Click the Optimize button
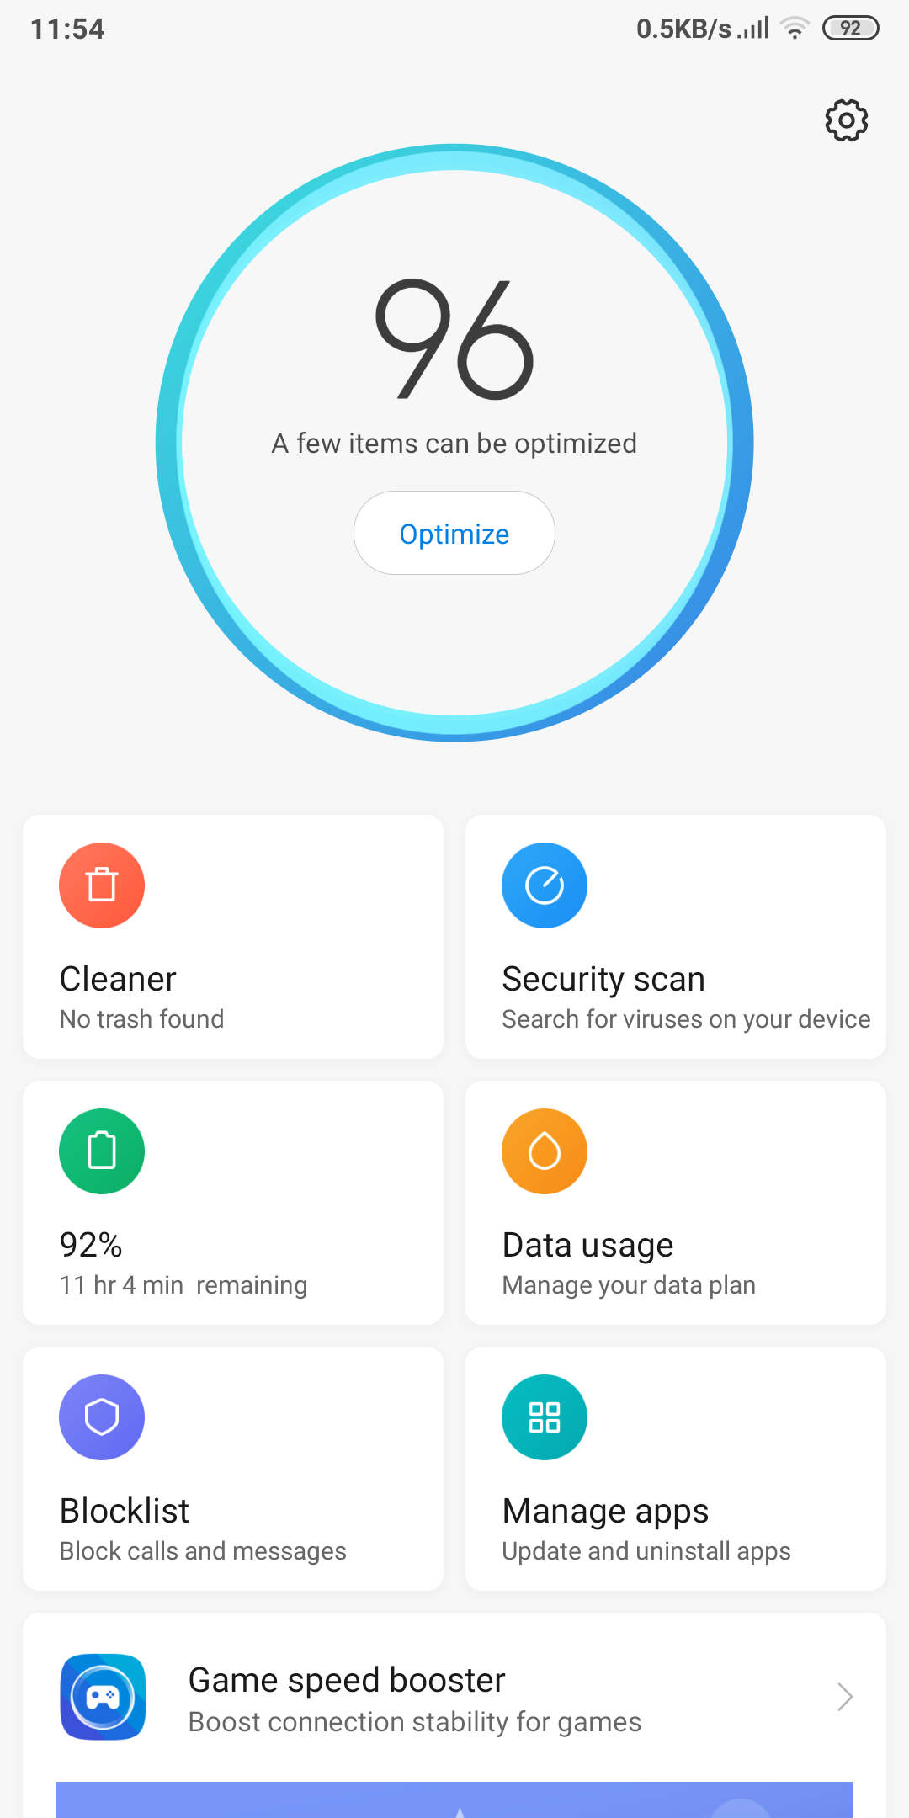The height and width of the screenshot is (1818, 909). [x=454, y=533]
